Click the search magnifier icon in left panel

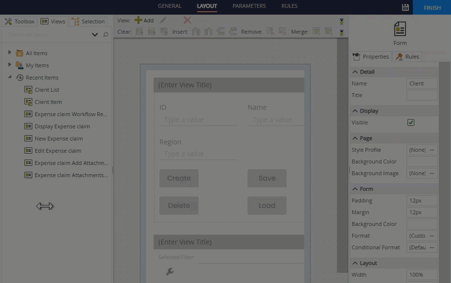[x=106, y=35]
